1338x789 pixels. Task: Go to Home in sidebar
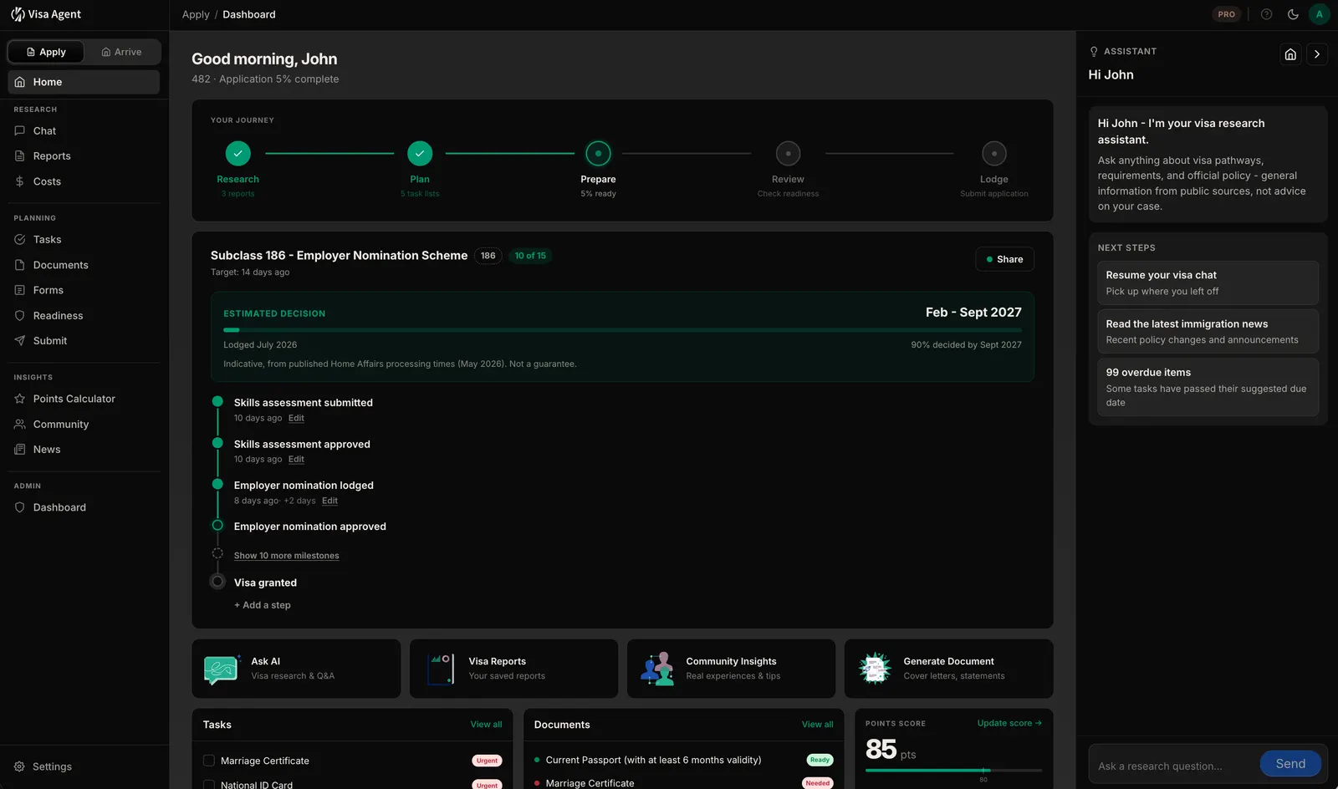click(84, 82)
